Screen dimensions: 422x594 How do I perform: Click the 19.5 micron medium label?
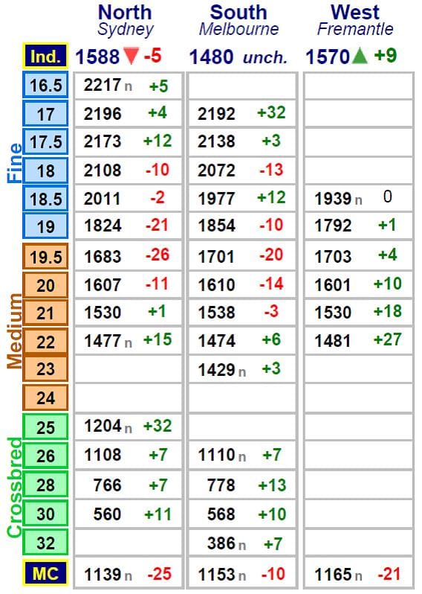tap(45, 257)
